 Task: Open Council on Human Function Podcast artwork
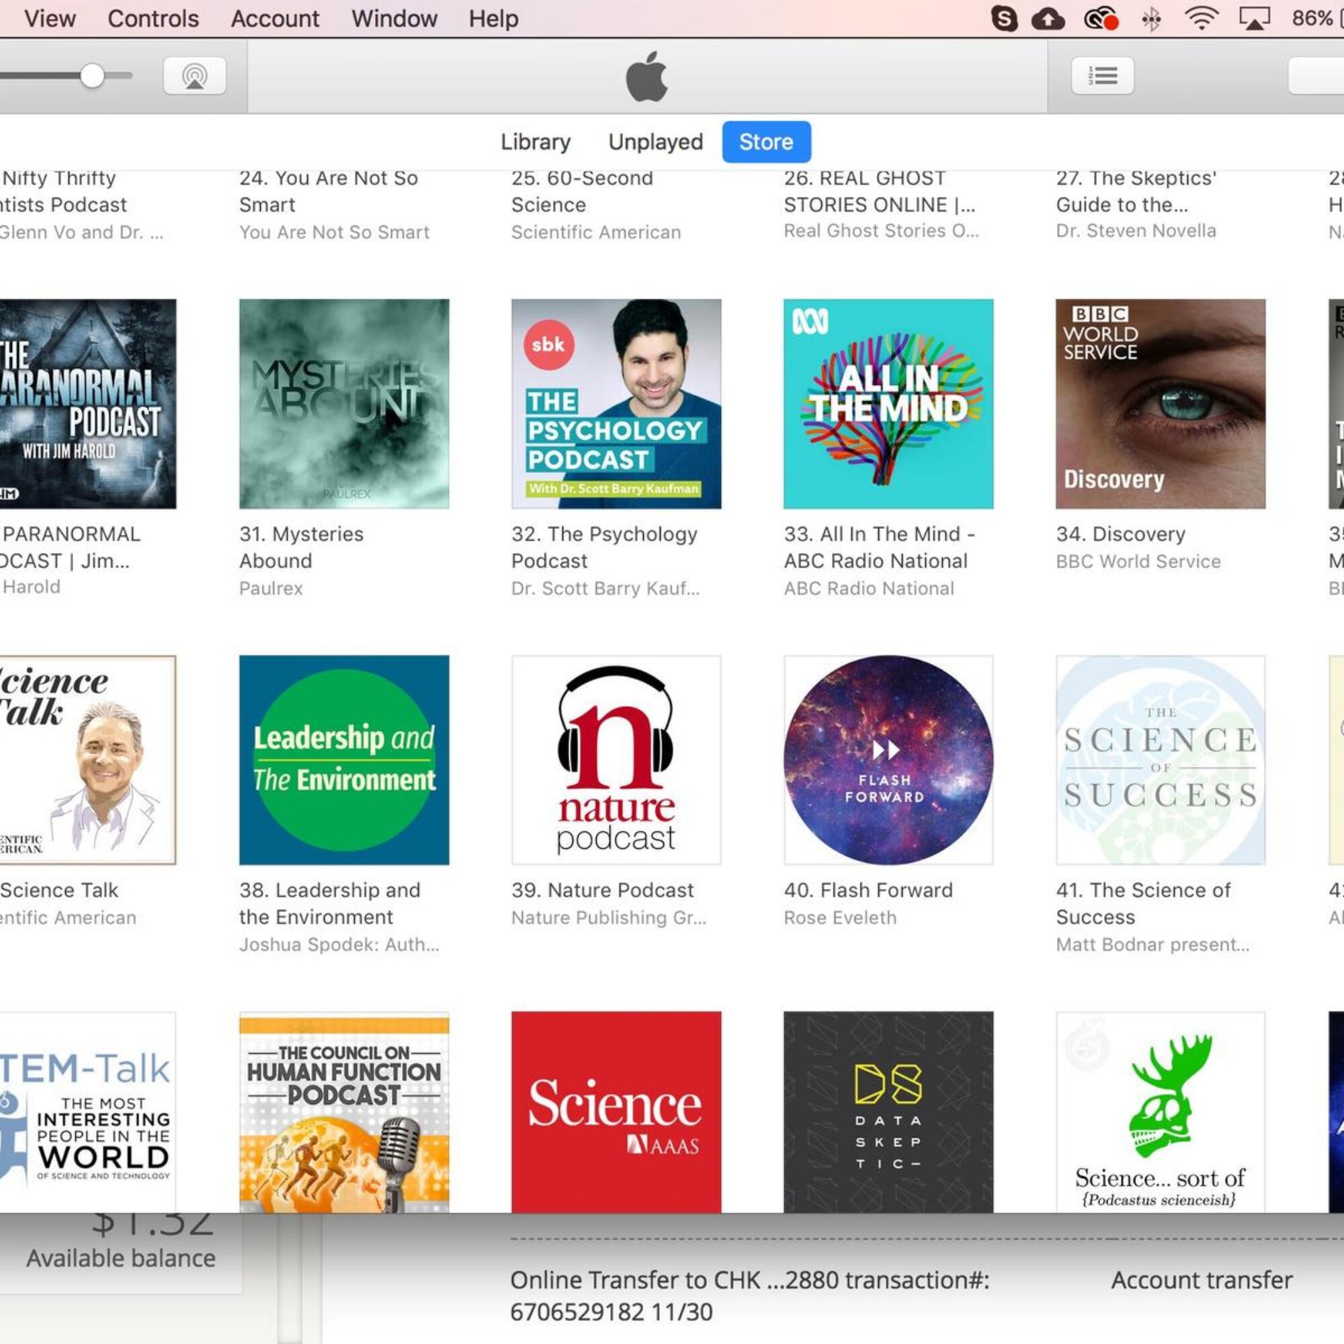(344, 1112)
